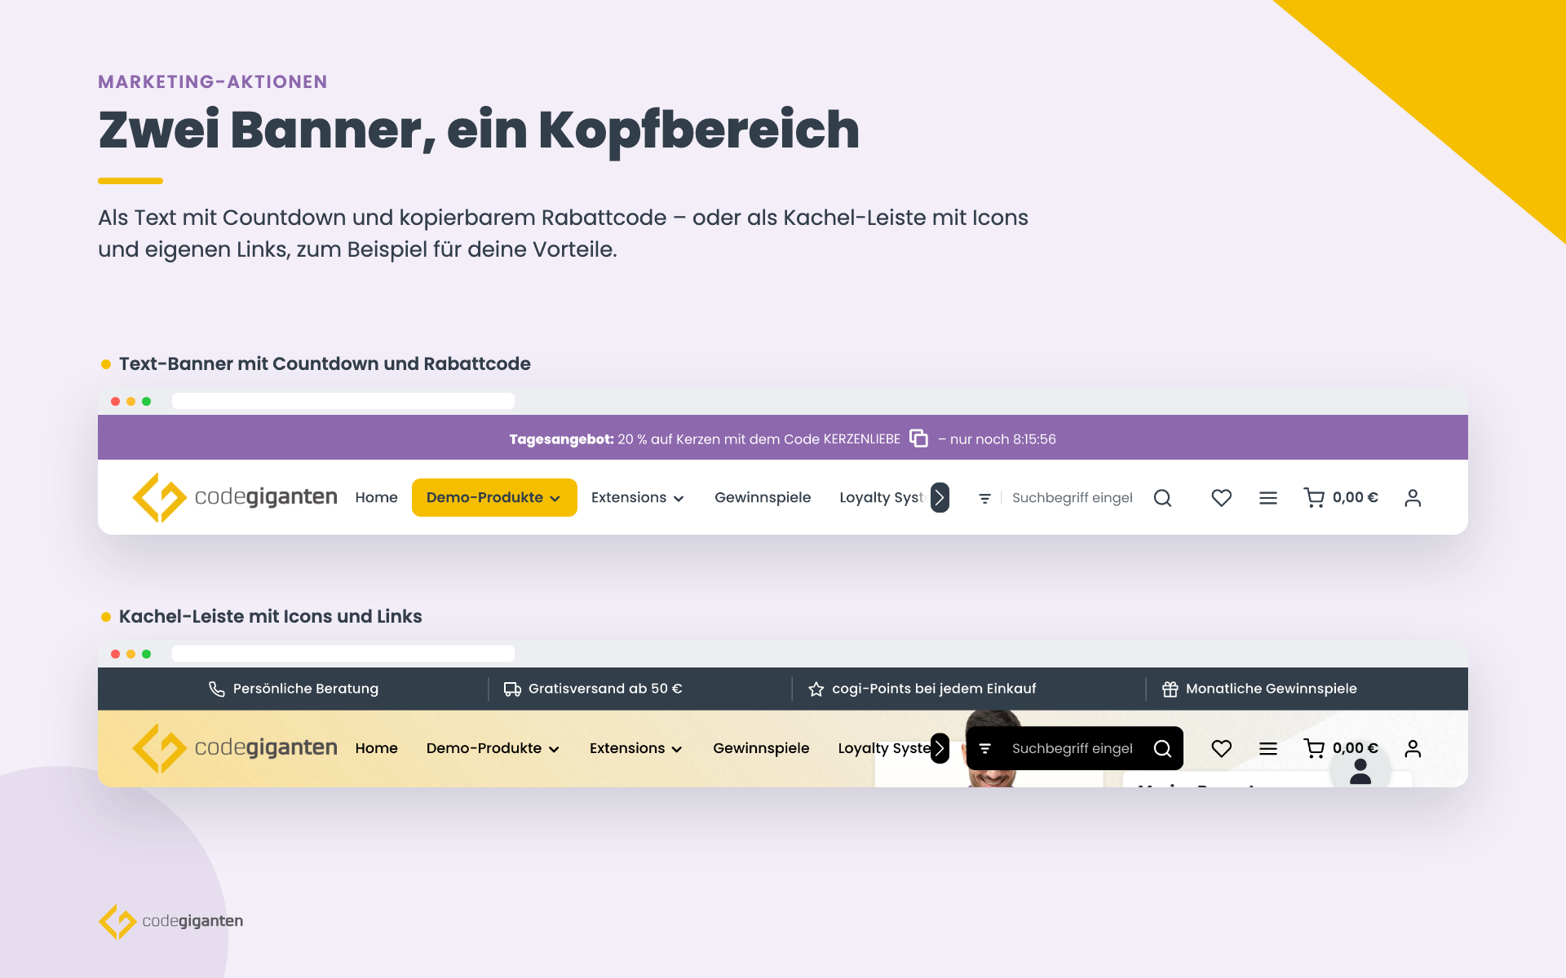This screenshot has width=1566, height=978.
Task: Click heading 'Zwei Banner, ein Kopfbereich'
Action: [479, 130]
